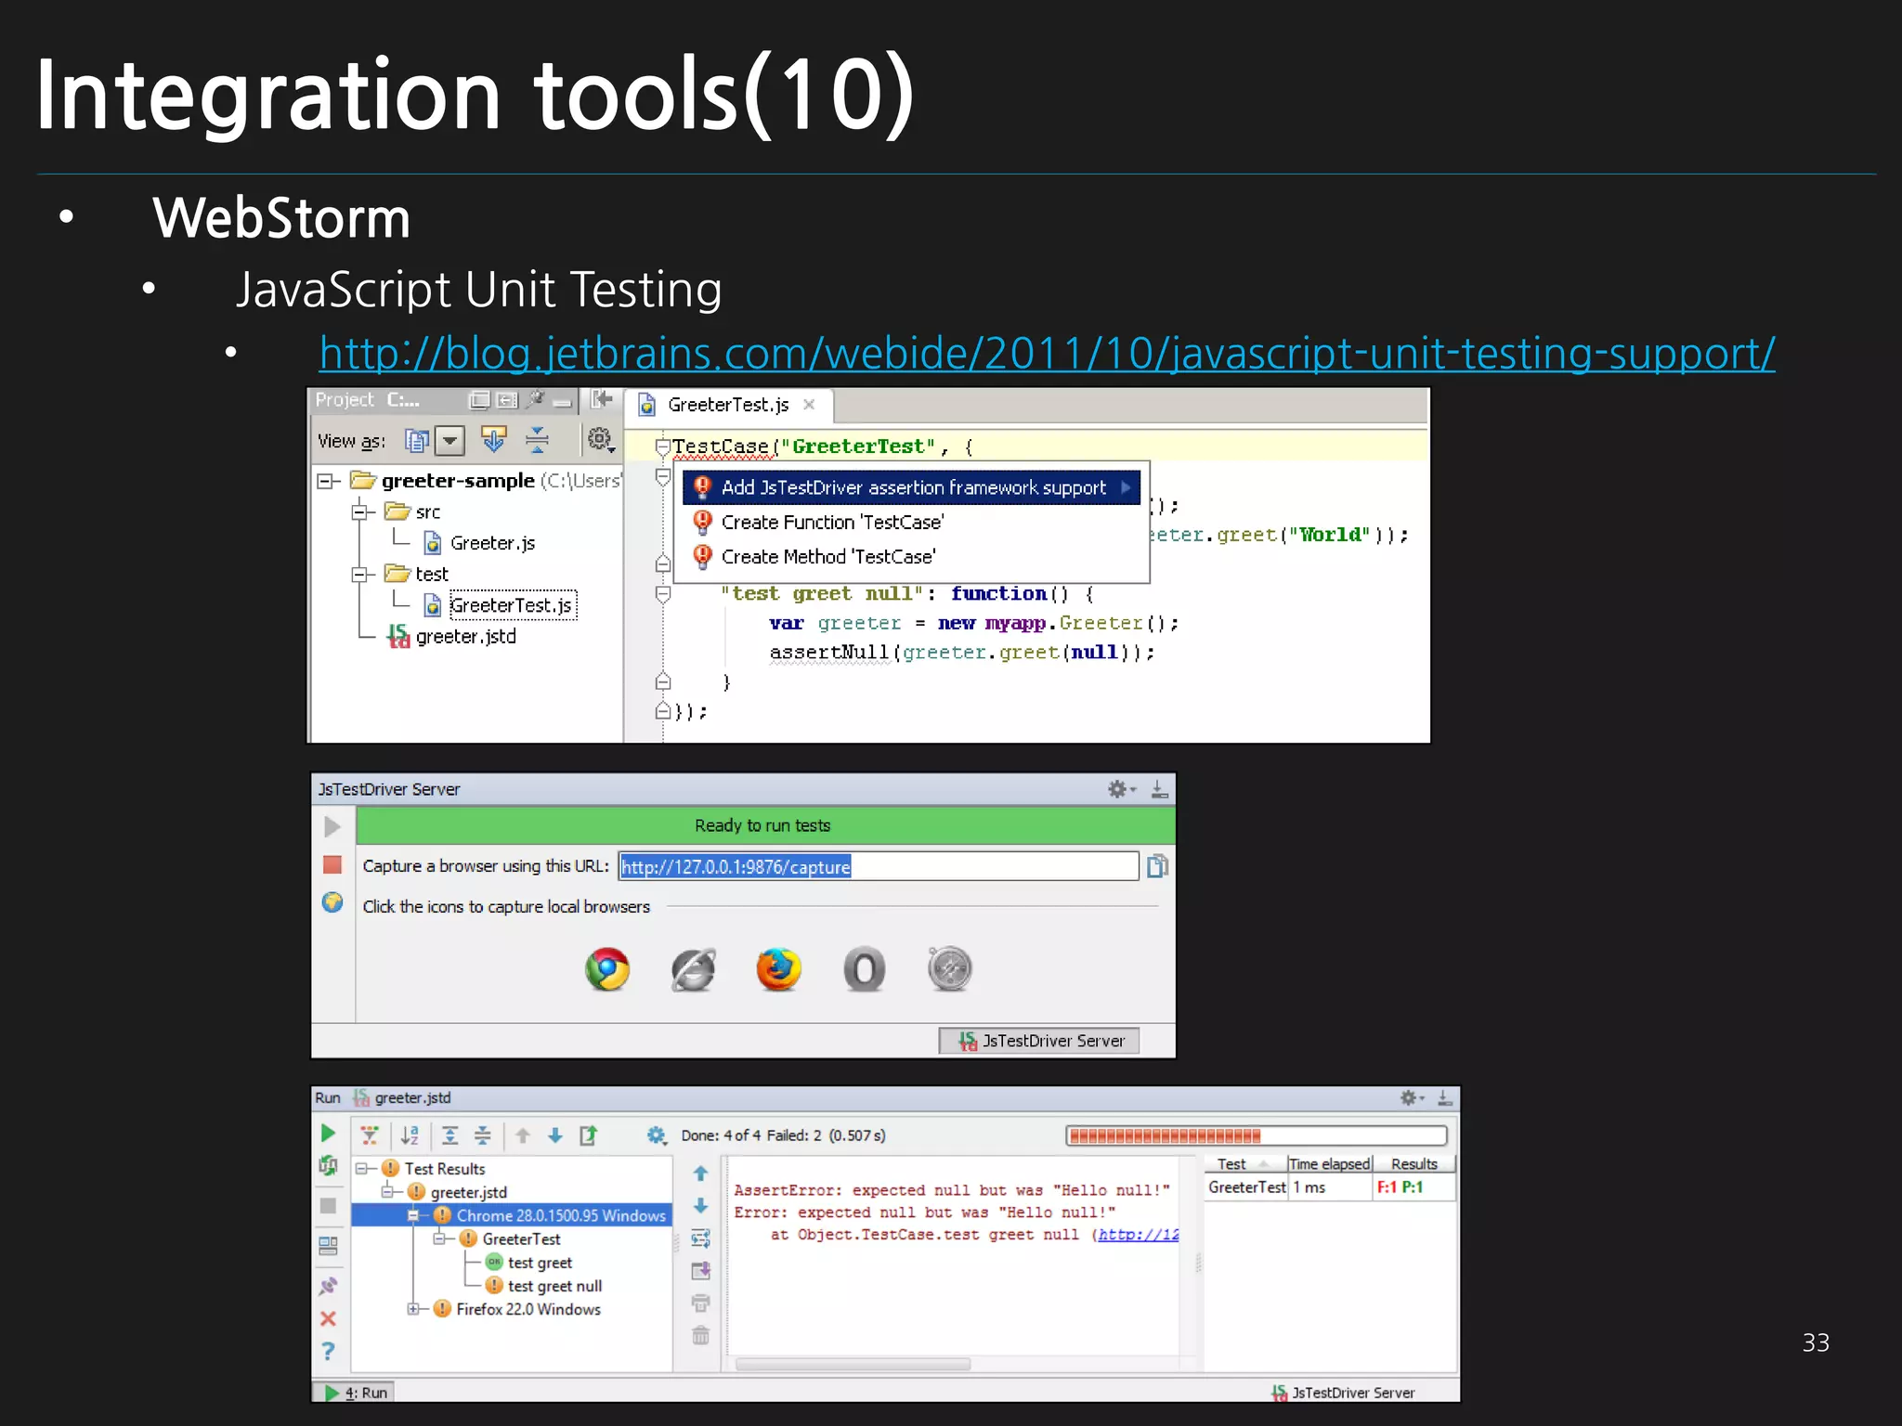The height and width of the screenshot is (1426, 1902).
Task: Select the 'test greet' passed test
Action: tap(529, 1263)
